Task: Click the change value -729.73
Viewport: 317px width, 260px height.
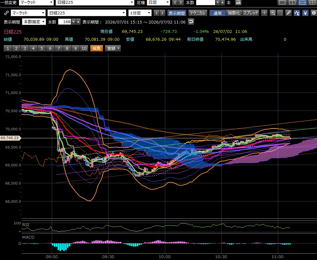Action: [x=169, y=32]
